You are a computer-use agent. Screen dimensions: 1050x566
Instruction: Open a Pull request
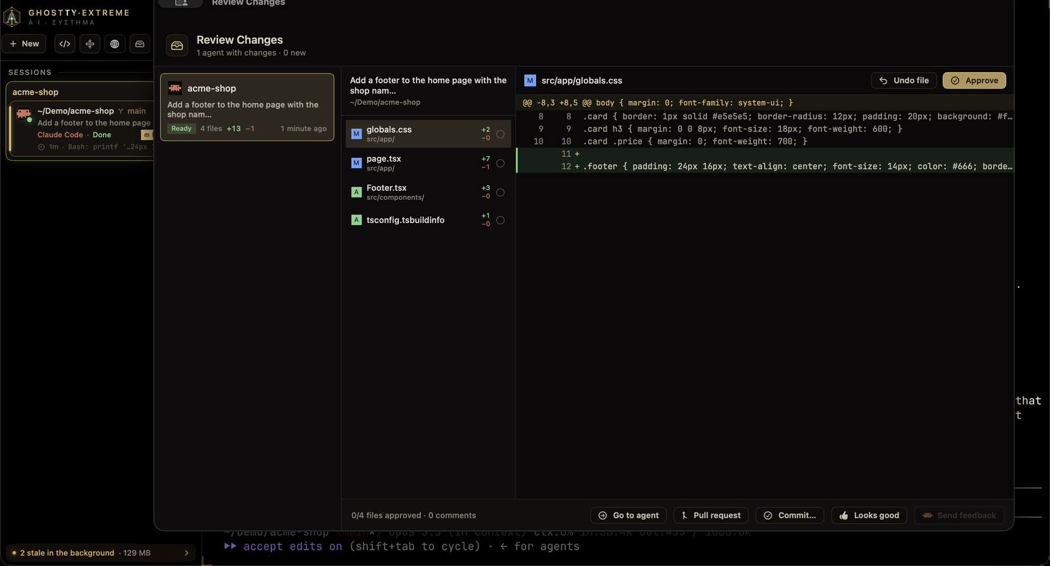[711, 515]
